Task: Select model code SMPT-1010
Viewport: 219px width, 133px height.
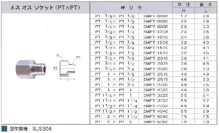Action: click(x=155, y=37)
